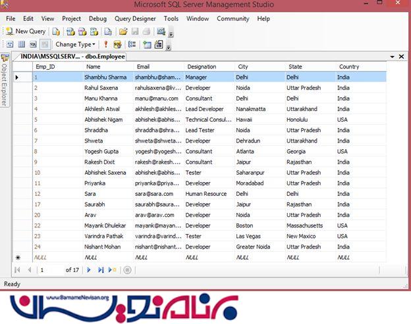411x324 pixels.
Task: Show the Diagram pane icon
Action: pos(9,45)
